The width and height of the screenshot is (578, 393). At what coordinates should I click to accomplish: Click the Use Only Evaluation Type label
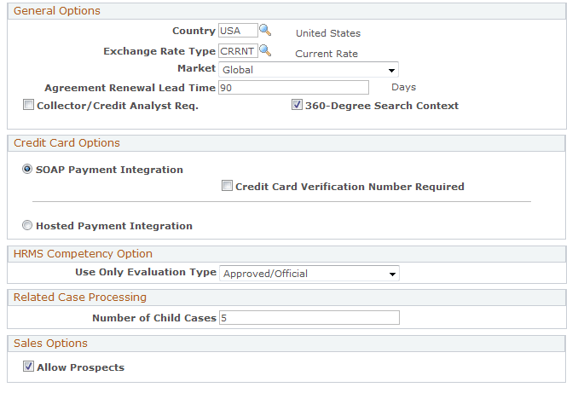pos(146,272)
